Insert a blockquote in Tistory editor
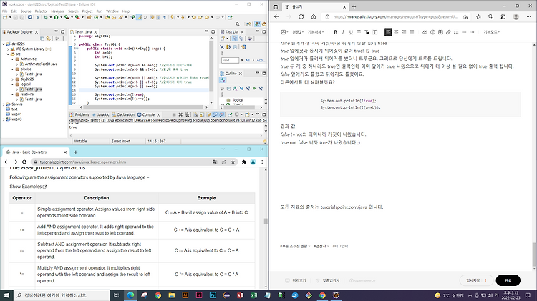This screenshot has width=537, height=301. [x=425, y=32]
